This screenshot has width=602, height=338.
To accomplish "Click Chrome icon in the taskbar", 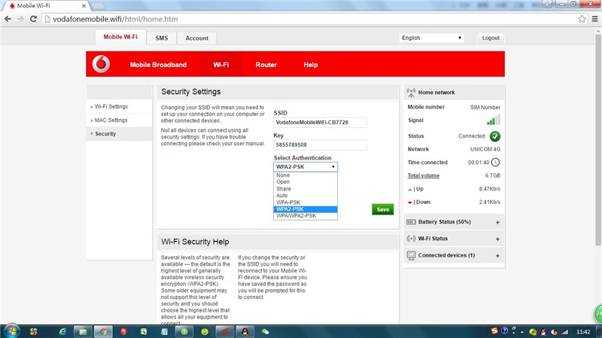I will [103, 331].
